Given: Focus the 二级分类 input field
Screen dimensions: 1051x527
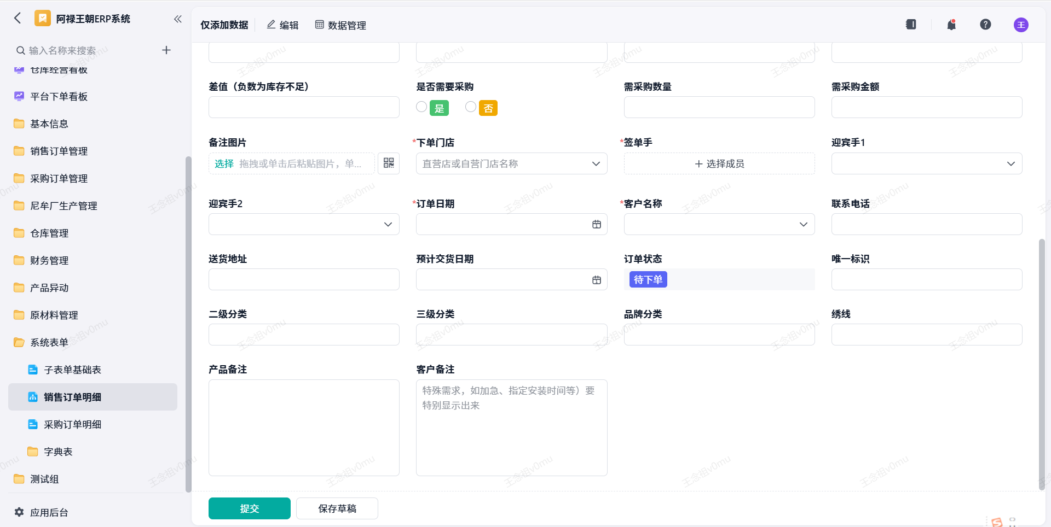Looking at the screenshot, I should 304,335.
